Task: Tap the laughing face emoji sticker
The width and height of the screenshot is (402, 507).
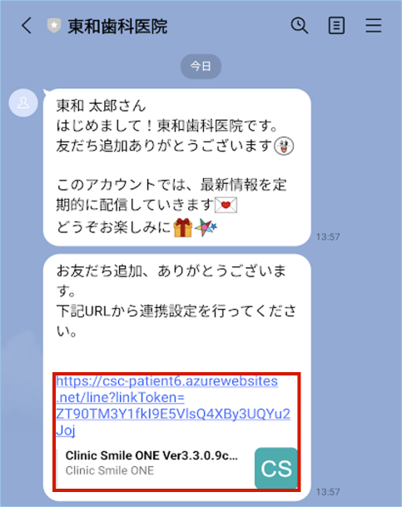Action: [x=284, y=147]
